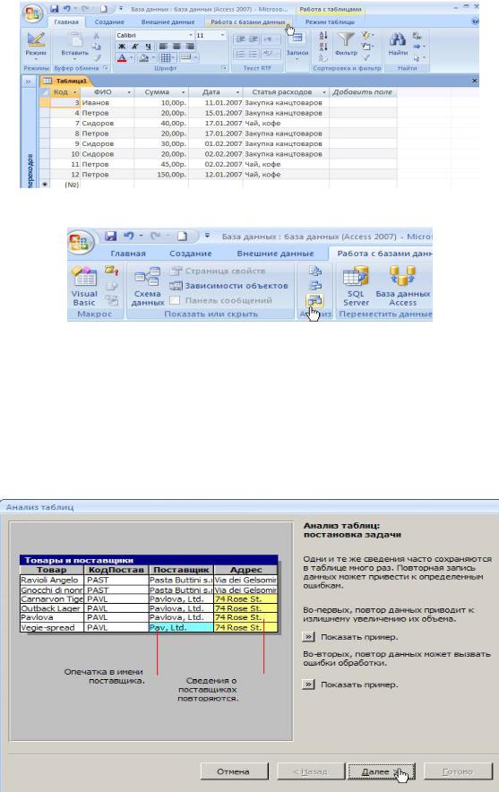Split into База данных Access

[x=402, y=286]
